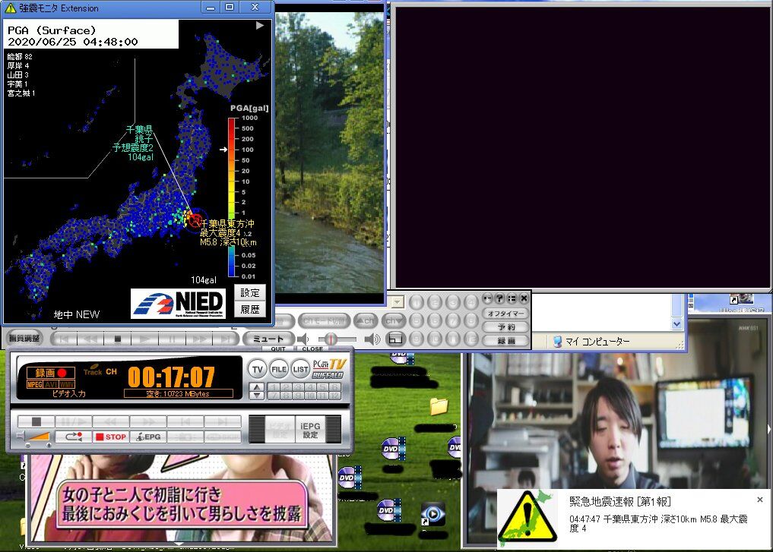Click the 録画 record button in the TV viewer
The height and width of the screenshot is (552, 773).
click(x=505, y=340)
